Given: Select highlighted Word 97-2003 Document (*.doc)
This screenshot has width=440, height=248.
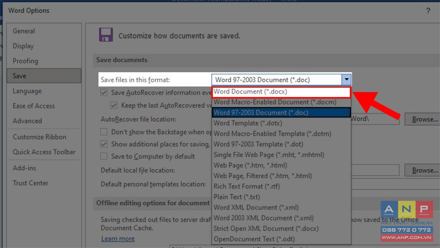Looking at the screenshot, I should (282, 112).
